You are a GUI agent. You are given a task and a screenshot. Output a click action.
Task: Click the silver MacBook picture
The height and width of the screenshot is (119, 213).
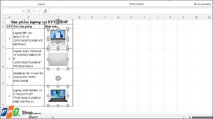(x=58, y=59)
